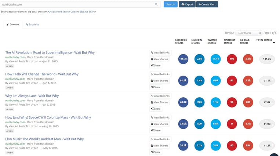View Backlinks for Tesla article
Image resolution: width=280 pixels, height=156 pixels.
pyautogui.click(x=160, y=74)
